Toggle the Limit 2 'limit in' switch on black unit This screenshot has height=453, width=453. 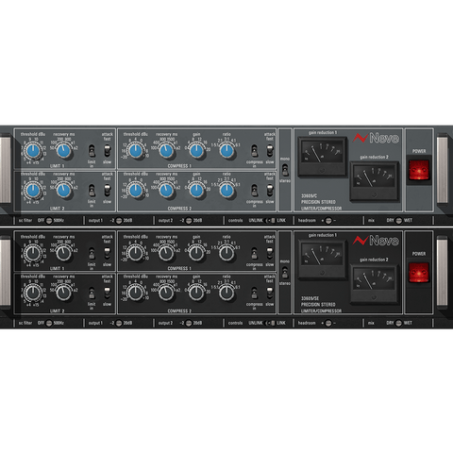tap(92, 294)
